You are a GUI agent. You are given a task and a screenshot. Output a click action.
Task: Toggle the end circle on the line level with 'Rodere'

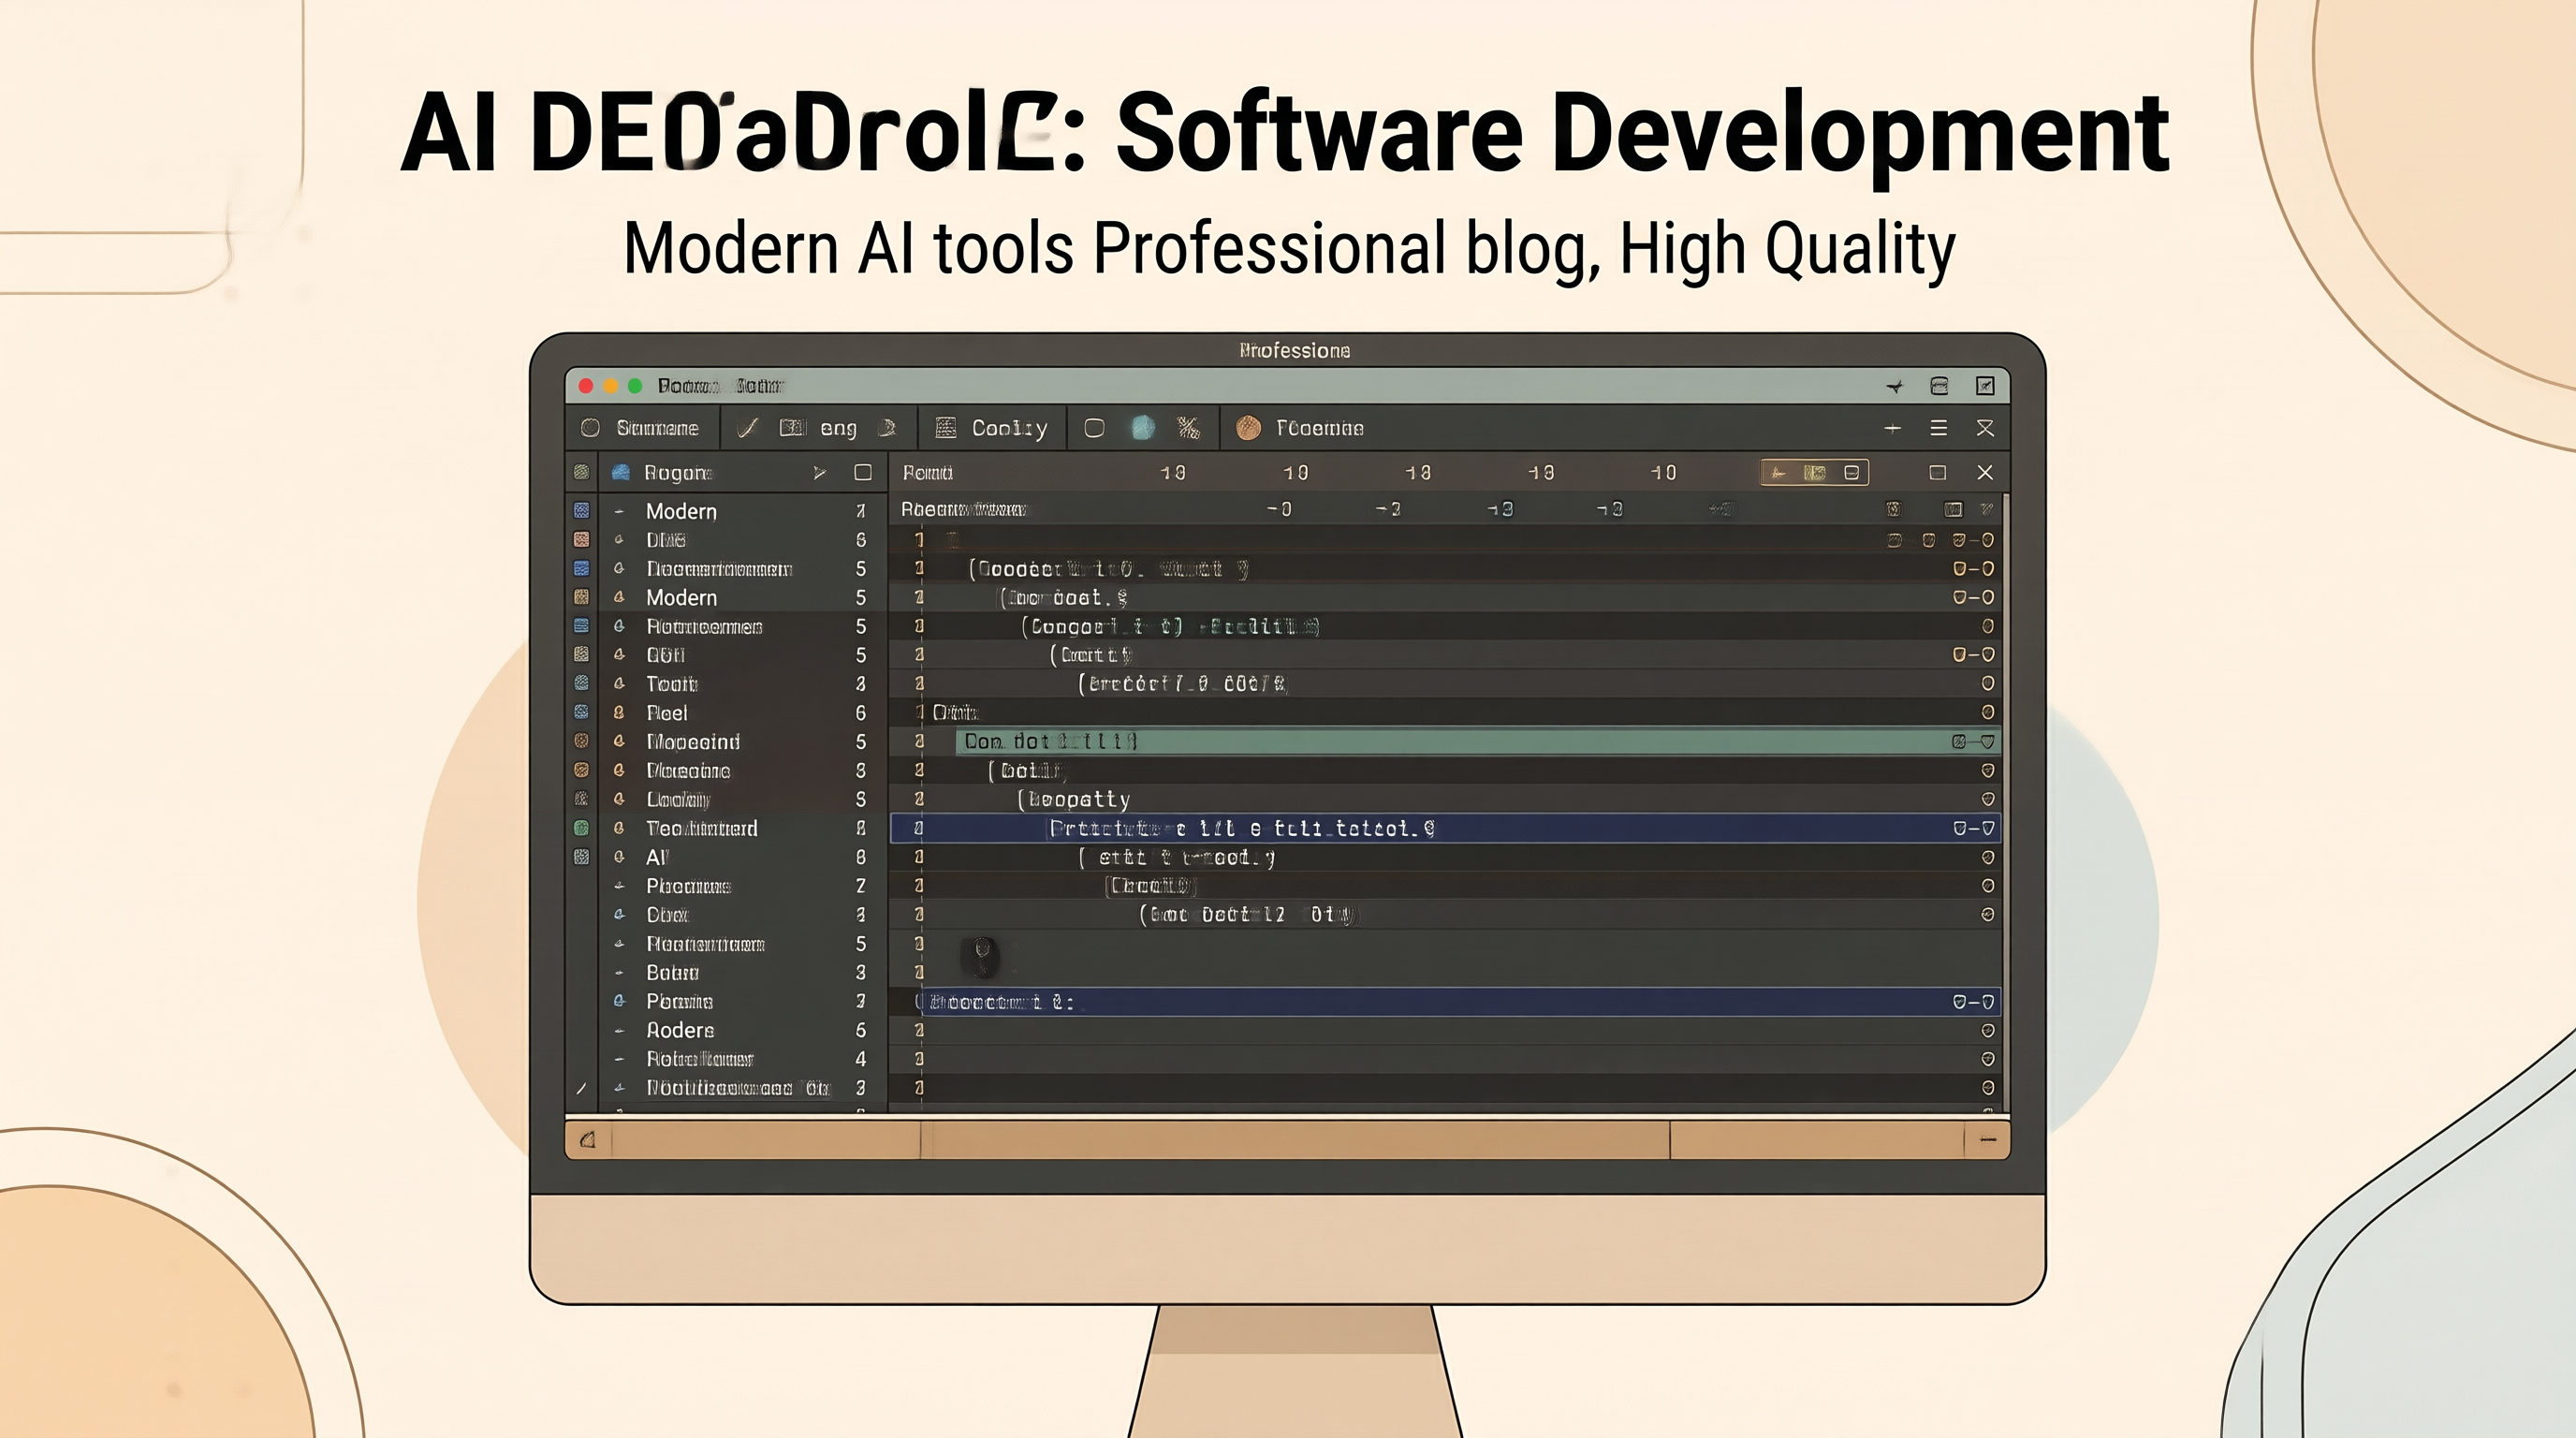(1988, 1030)
